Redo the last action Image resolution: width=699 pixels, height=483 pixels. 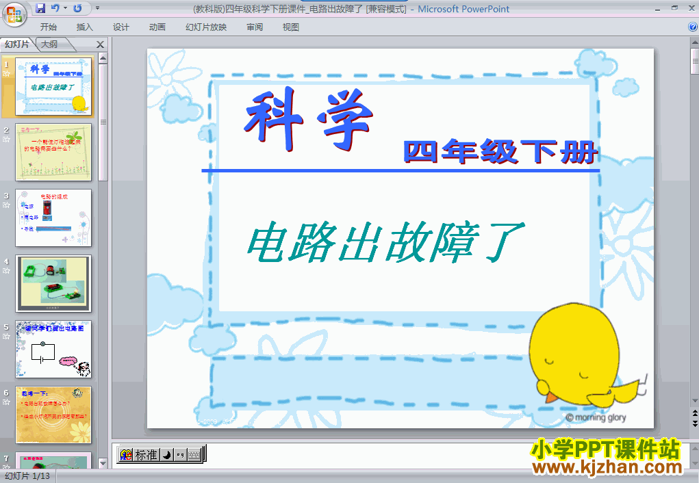coord(77,8)
